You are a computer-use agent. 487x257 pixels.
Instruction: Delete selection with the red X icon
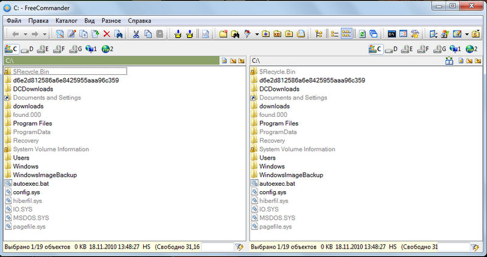(107, 34)
